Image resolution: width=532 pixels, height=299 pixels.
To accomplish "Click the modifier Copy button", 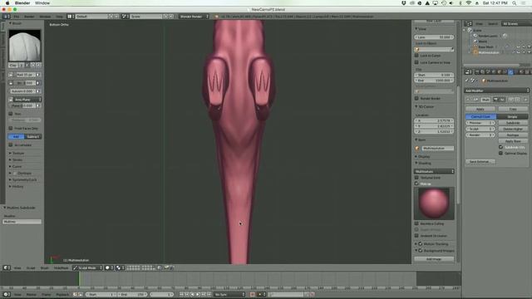I will pyautogui.click(x=513, y=109).
